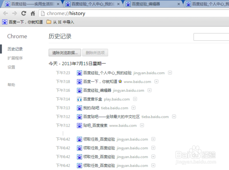
Task: Select 历史记录 in the Chrome sidebar
Action: coord(15,49)
